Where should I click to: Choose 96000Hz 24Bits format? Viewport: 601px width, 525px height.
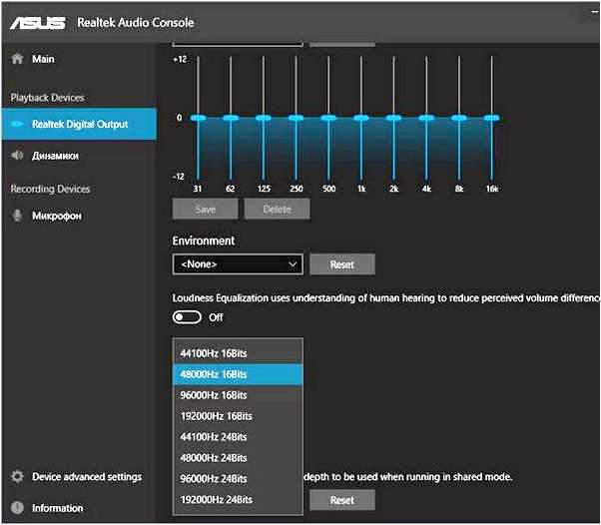tap(238, 479)
